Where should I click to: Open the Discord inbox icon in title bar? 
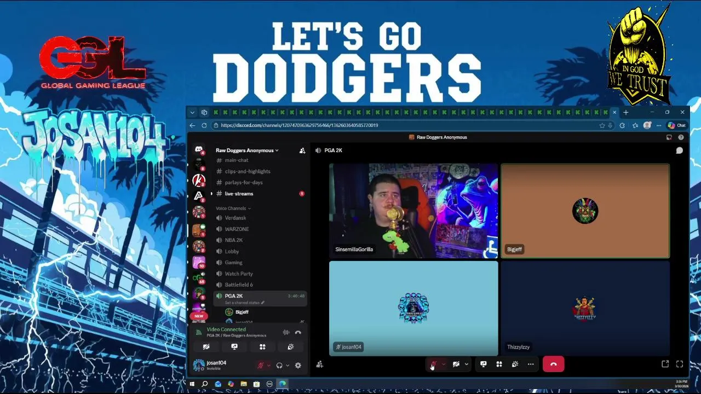pos(669,137)
